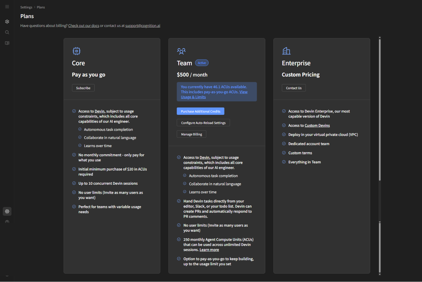Viewport: 422px width, 282px height.
Task: Click the 'Core' plan title
Action: coord(78,63)
